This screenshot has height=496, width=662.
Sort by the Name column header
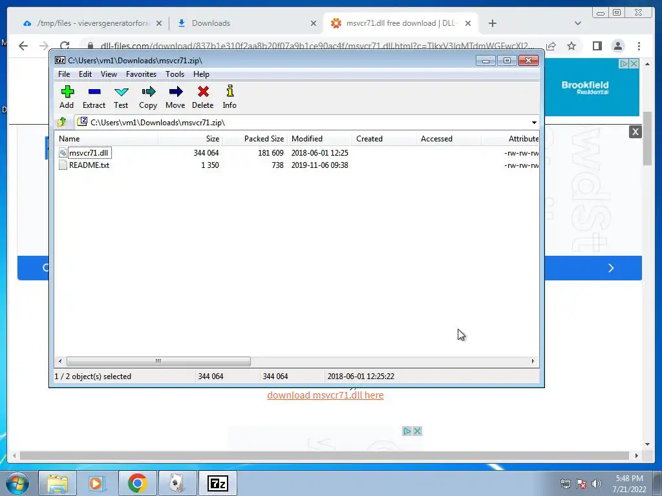pos(106,139)
